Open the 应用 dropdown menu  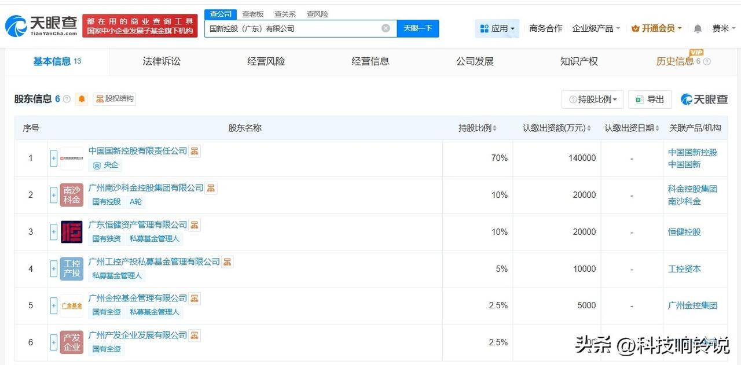pyautogui.click(x=497, y=28)
